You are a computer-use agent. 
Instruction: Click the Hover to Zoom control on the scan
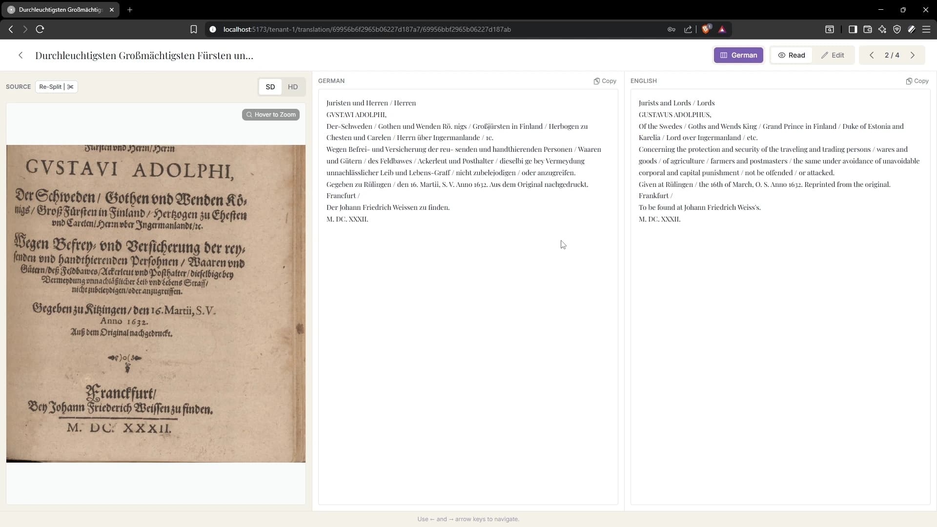[x=270, y=114]
